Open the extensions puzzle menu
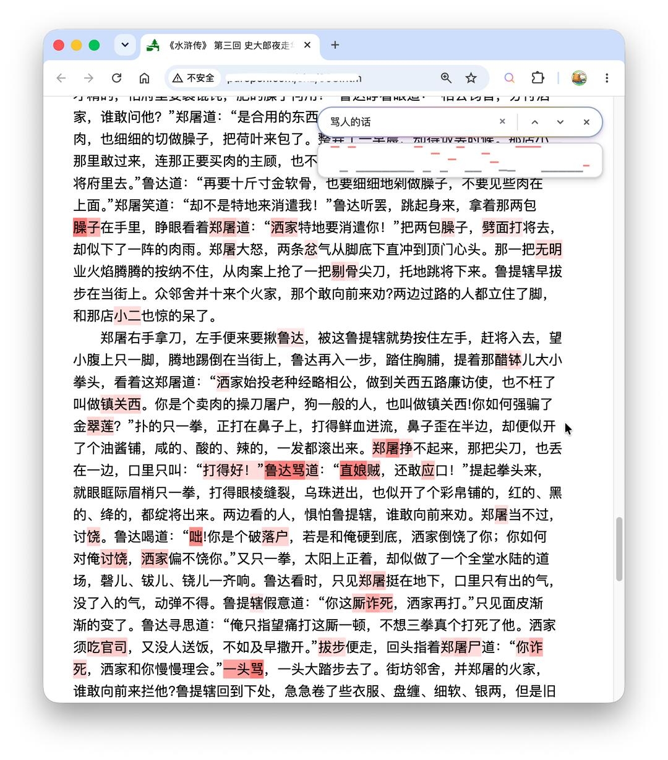668x760 pixels. pyautogui.click(x=537, y=78)
